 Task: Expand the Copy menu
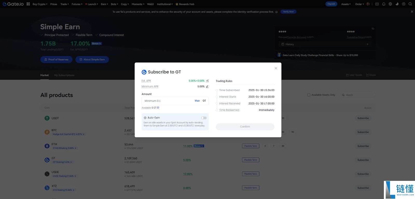pyautogui.click(x=125, y=4)
